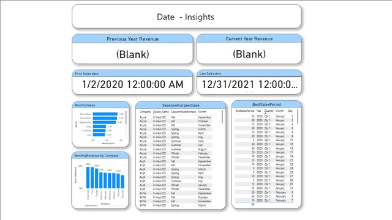The width and height of the screenshot is (392, 220).
Task: Sort by the Company column header
Action: point(145,112)
